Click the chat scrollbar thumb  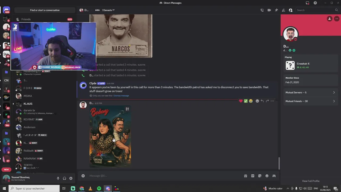pyautogui.click(x=279, y=163)
